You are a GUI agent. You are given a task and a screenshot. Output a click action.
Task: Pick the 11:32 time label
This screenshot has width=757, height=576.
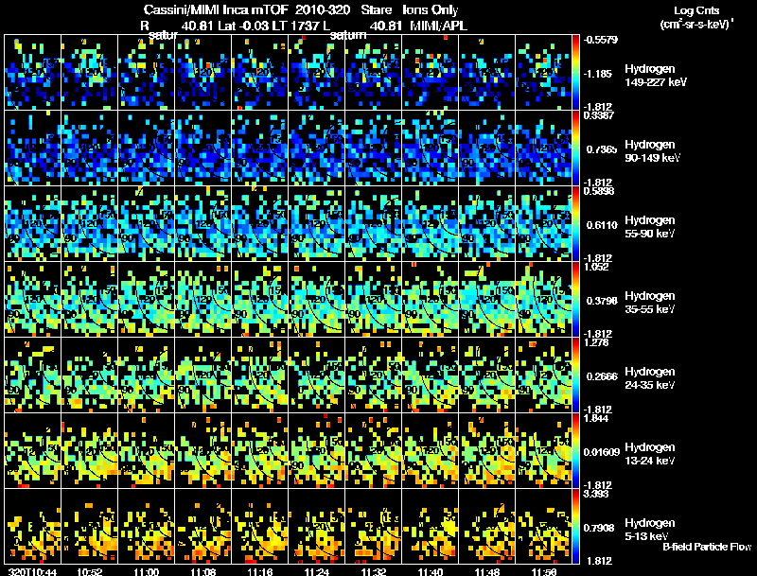click(373, 572)
